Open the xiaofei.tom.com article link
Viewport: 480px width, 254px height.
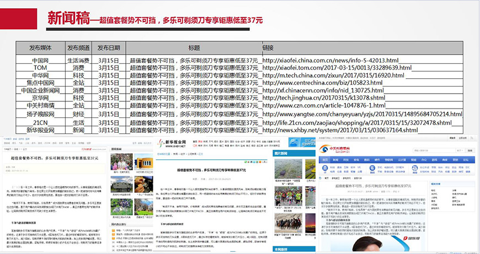[x=337, y=68]
